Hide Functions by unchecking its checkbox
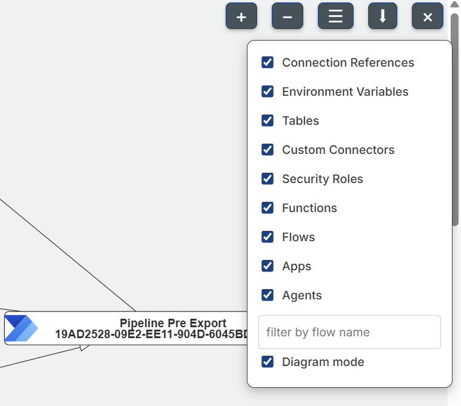 coord(268,208)
